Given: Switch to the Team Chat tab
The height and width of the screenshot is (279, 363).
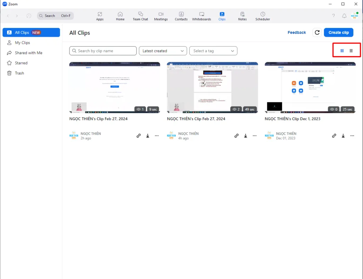Looking at the screenshot, I should point(140,16).
